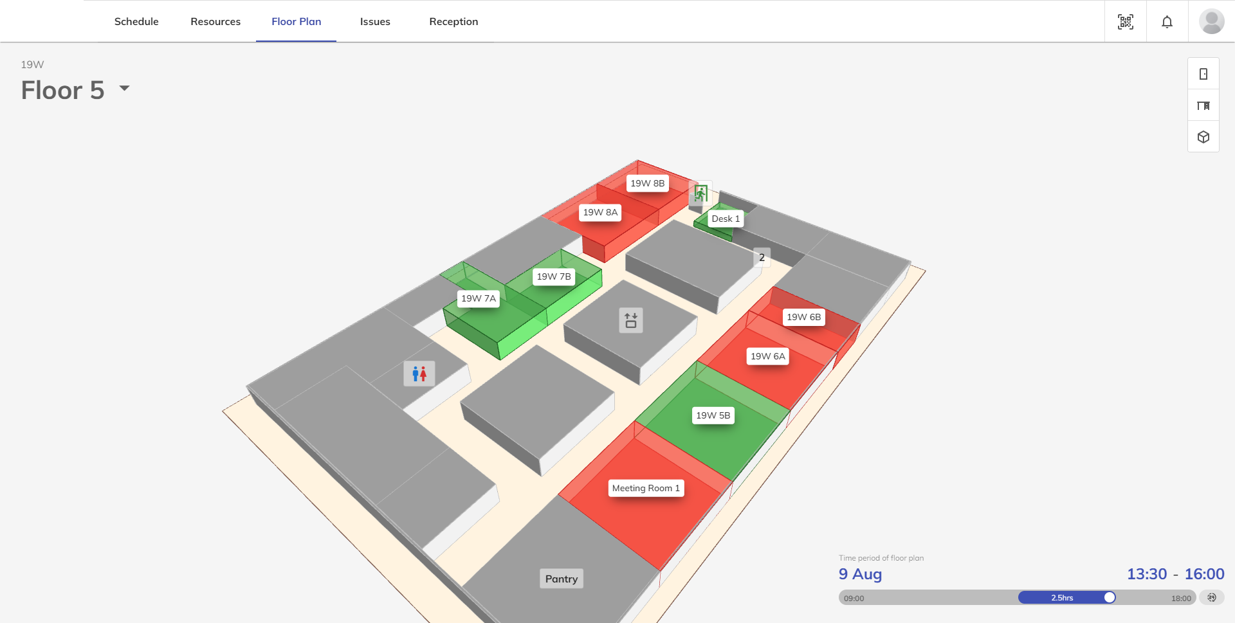Select the Meeting Room 1 label

pyautogui.click(x=645, y=489)
